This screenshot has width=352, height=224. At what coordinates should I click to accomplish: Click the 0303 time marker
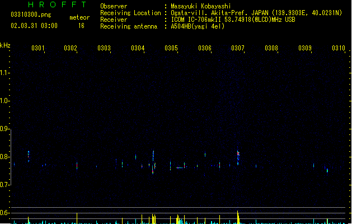(x=104, y=48)
